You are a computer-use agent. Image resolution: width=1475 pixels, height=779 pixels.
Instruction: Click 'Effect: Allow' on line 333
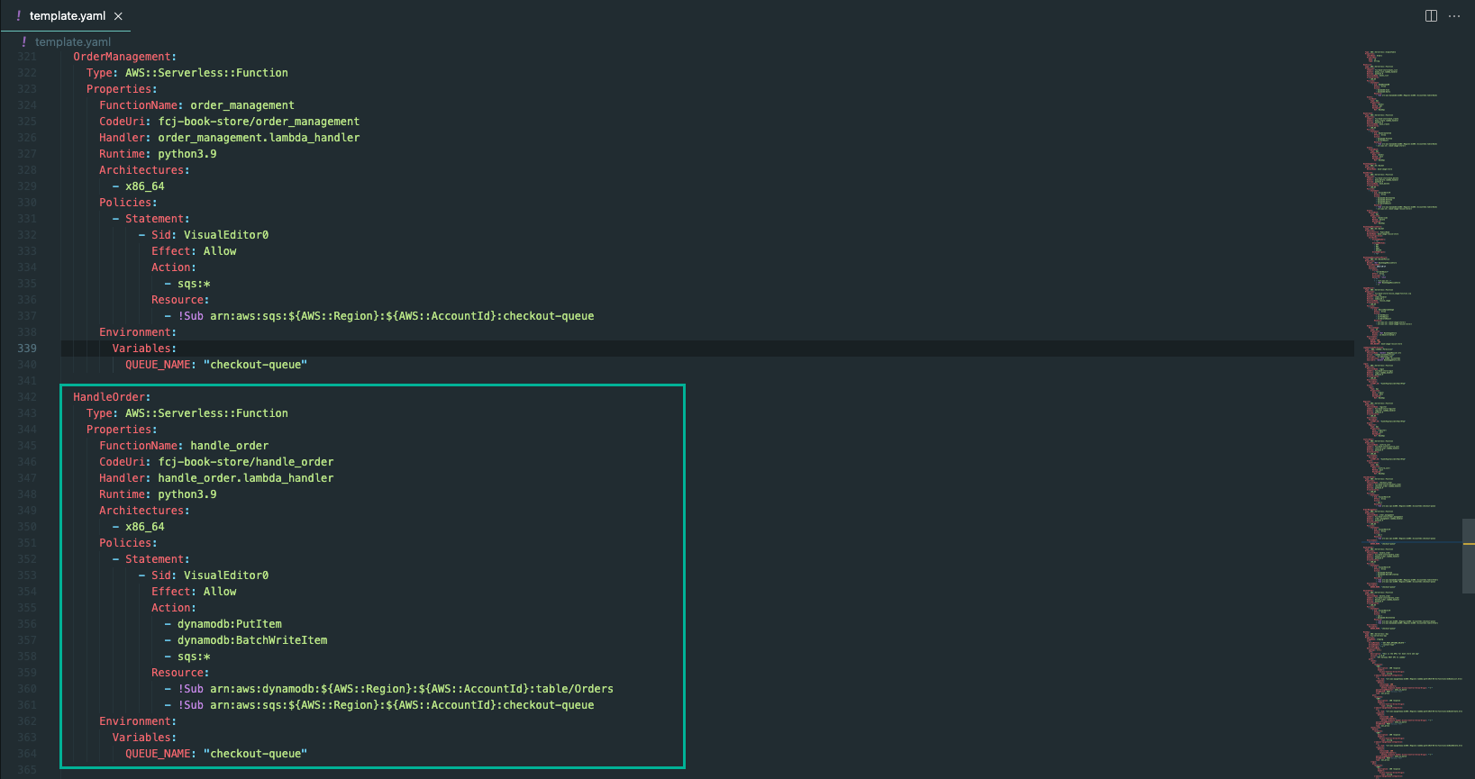194,251
